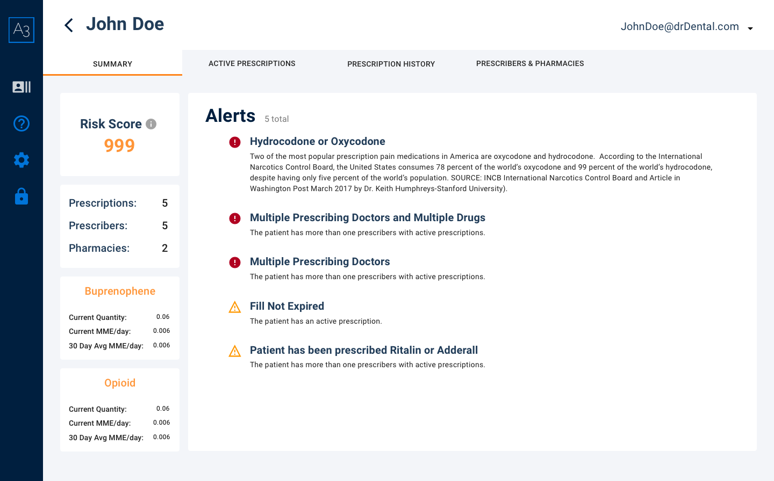This screenshot has width=774, height=481.
Task: Click the John Doe patient name heading
Action: [x=125, y=24]
